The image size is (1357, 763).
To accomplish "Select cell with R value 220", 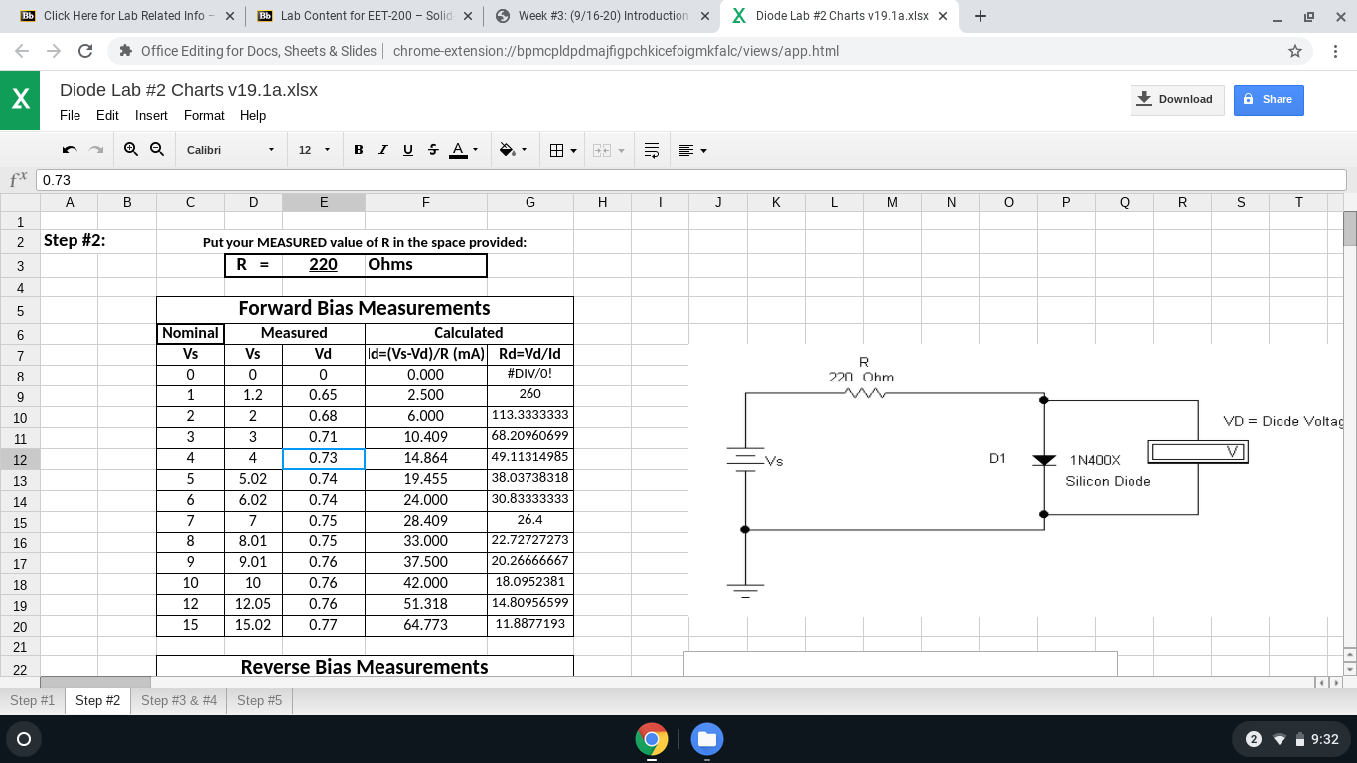I will 324,265.
